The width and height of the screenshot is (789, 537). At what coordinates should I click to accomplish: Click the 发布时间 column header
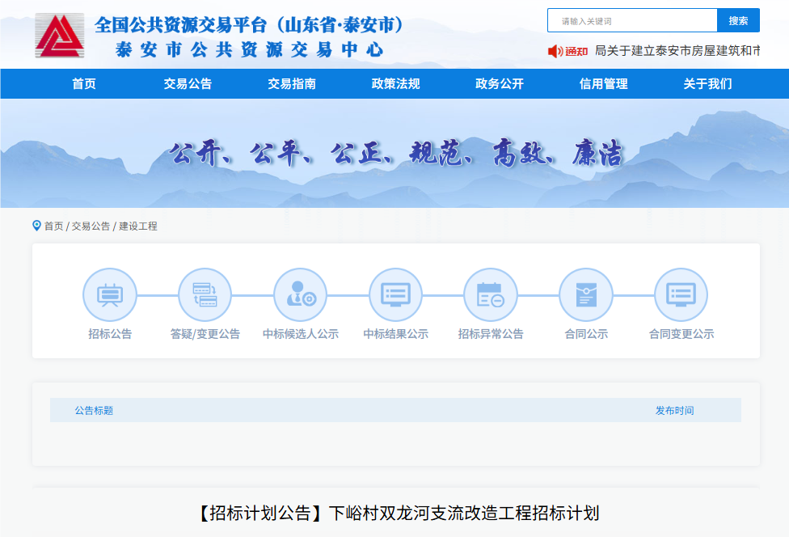[674, 410]
